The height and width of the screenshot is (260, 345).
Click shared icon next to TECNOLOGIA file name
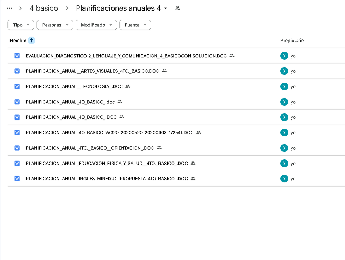[128, 86]
